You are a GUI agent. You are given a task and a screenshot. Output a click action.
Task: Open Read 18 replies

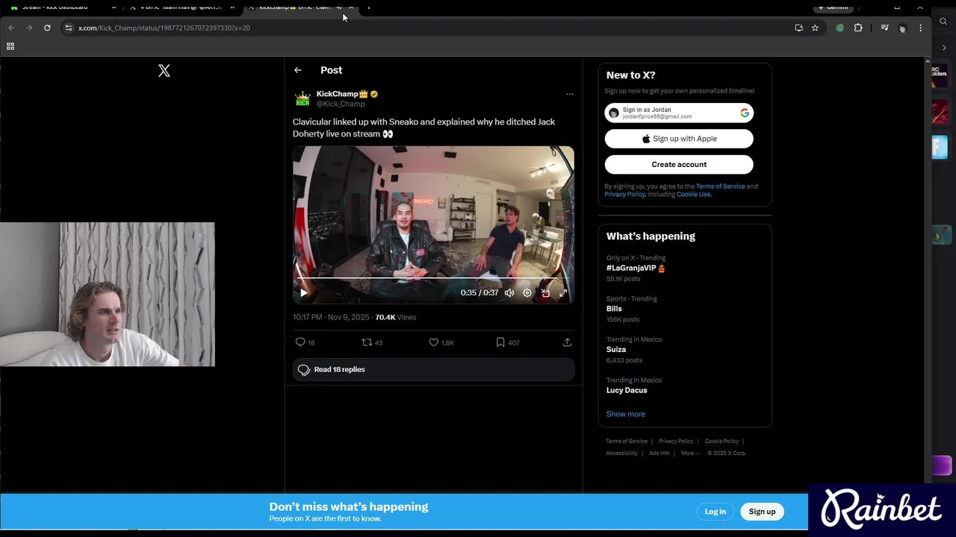(x=433, y=370)
